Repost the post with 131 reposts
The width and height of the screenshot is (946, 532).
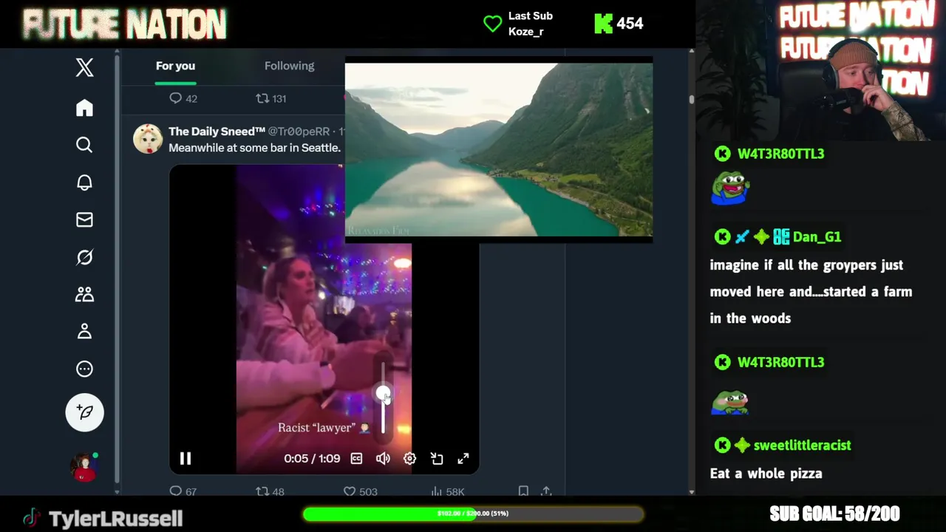(x=270, y=98)
